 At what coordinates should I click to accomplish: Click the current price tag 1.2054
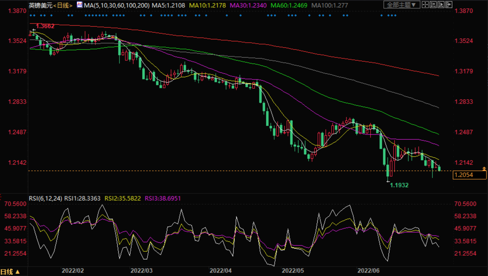point(470,175)
